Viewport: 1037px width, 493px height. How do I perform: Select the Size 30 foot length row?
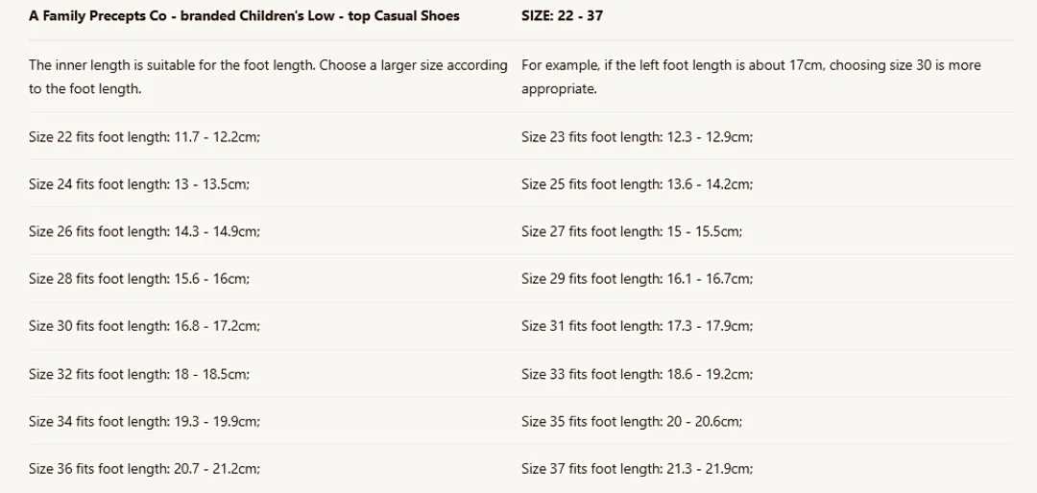tap(144, 326)
